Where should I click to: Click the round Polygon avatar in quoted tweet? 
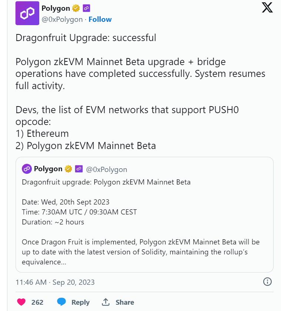[x=27, y=169]
